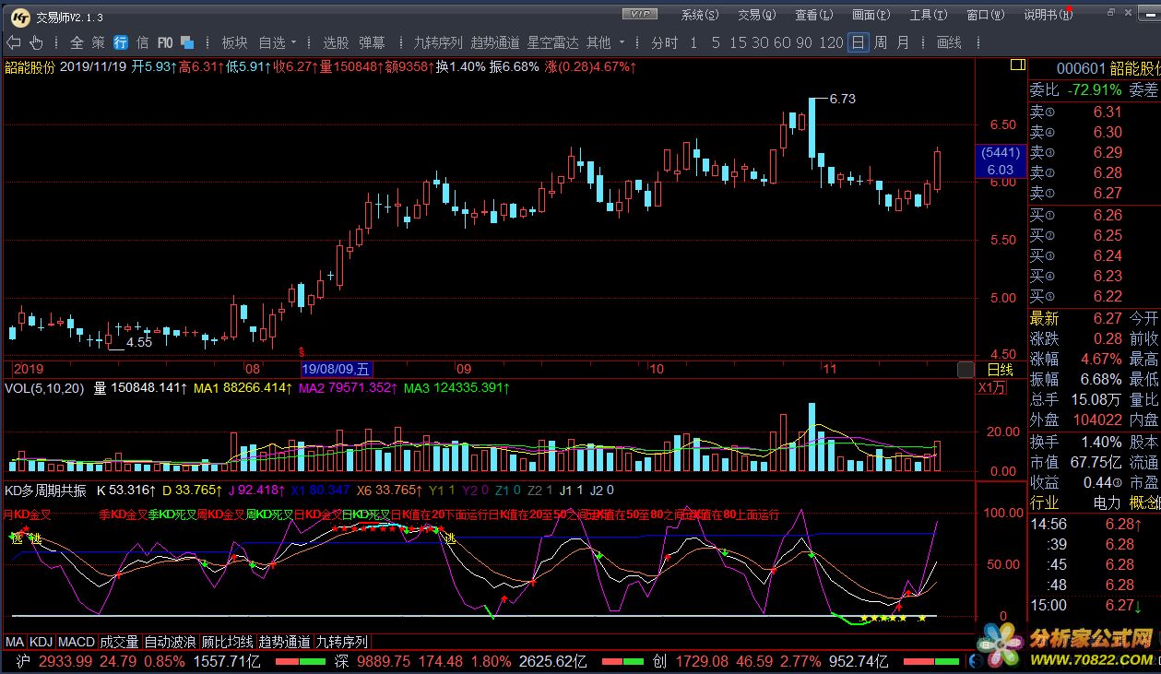Select the 15-minute period
1161x674 pixels.
[738, 42]
